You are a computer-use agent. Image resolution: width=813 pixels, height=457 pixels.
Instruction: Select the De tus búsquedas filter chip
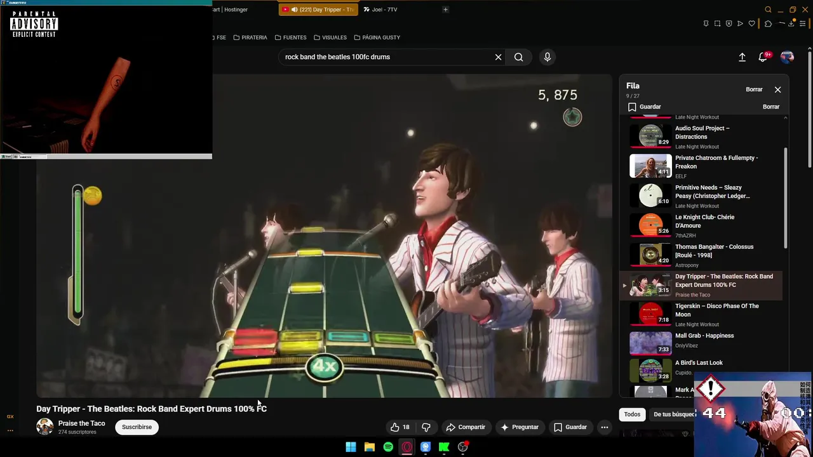[x=675, y=414]
